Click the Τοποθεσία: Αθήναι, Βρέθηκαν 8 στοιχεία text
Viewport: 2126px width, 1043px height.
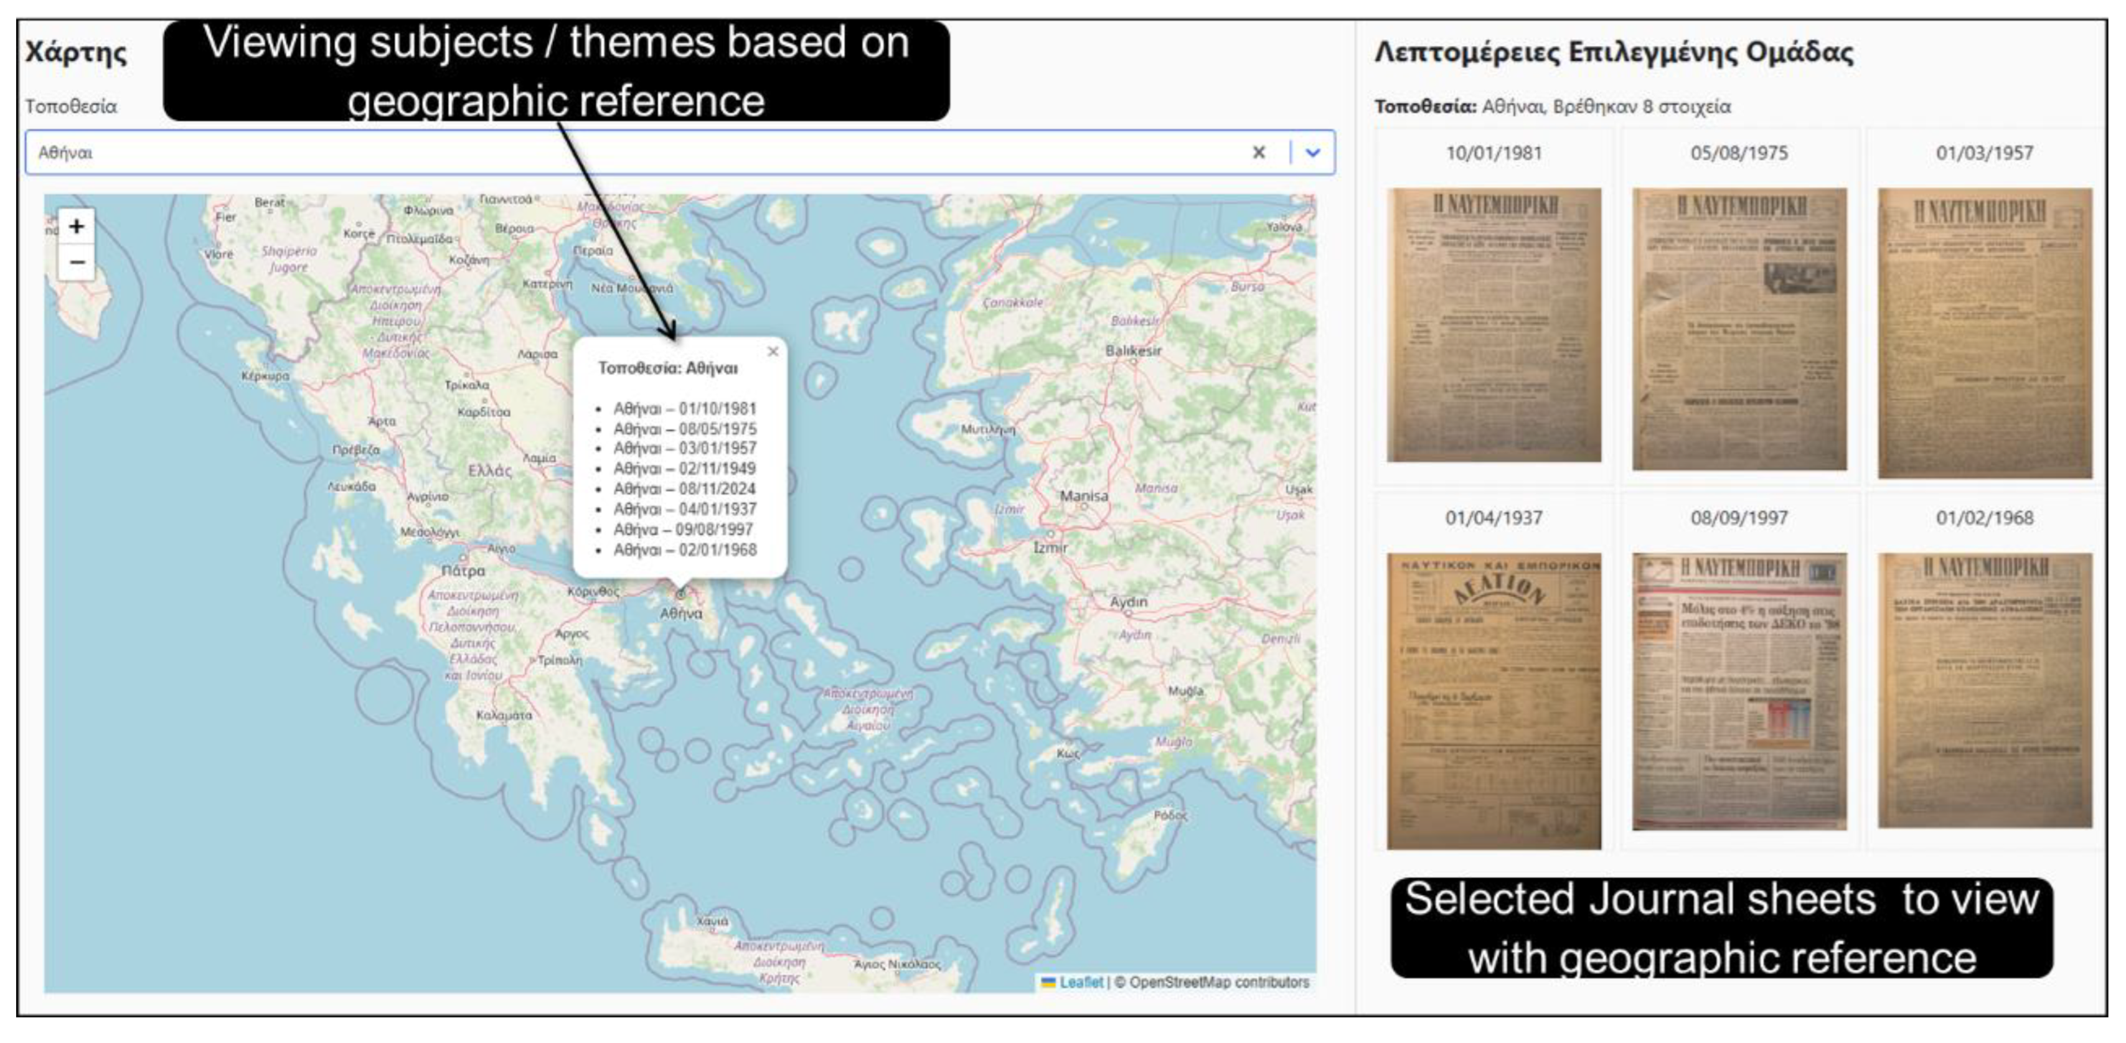1553,106
